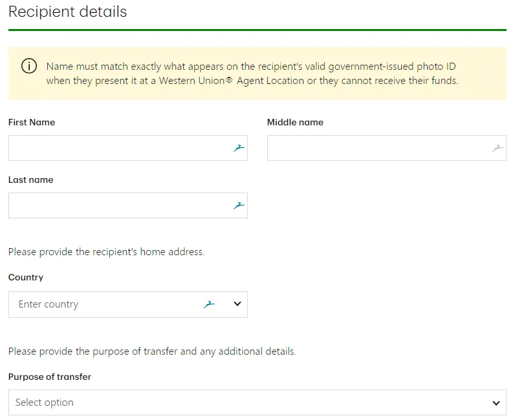Viewport: 515px width, 418px height.
Task: Click the First Name label
Action: tap(32, 122)
